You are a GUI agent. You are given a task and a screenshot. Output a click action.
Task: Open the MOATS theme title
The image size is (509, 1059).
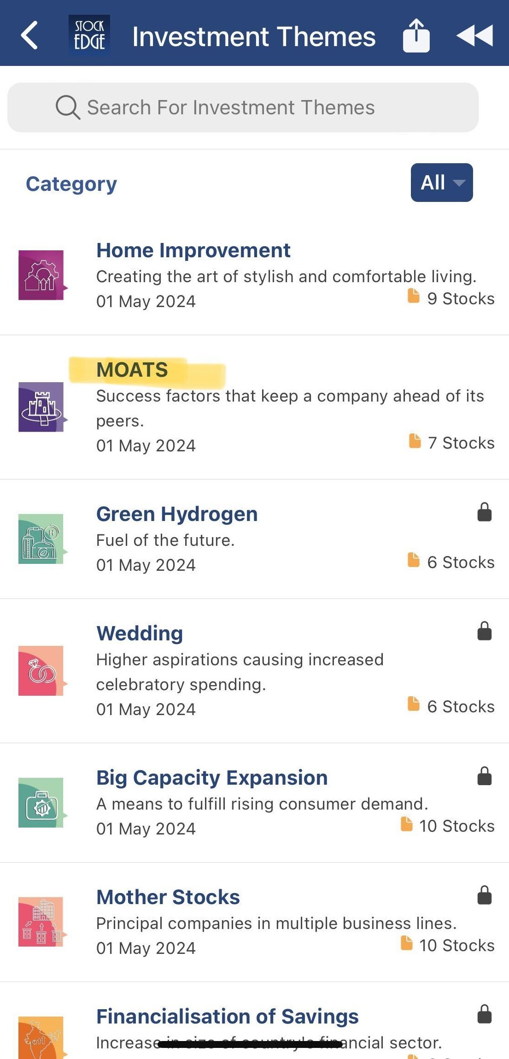(x=132, y=370)
